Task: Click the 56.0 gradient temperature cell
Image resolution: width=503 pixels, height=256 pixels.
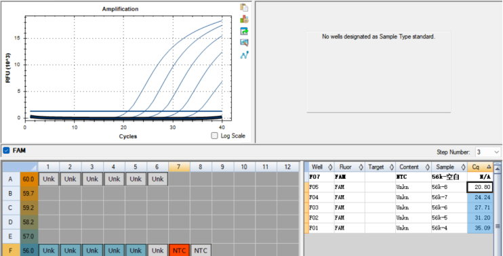Action: coord(29,250)
